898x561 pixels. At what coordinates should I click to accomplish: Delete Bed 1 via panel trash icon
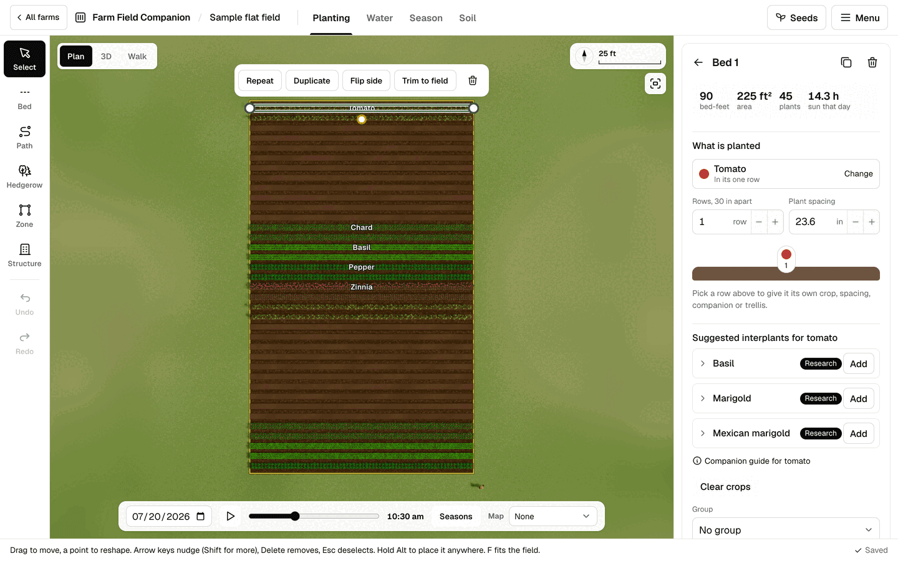tap(872, 62)
